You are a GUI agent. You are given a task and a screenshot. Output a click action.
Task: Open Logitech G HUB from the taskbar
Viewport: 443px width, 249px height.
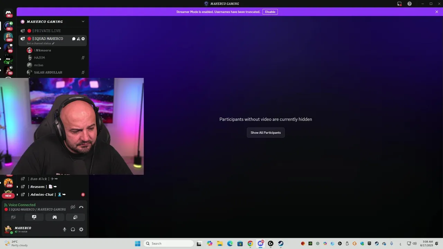click(x=271, y=243)
